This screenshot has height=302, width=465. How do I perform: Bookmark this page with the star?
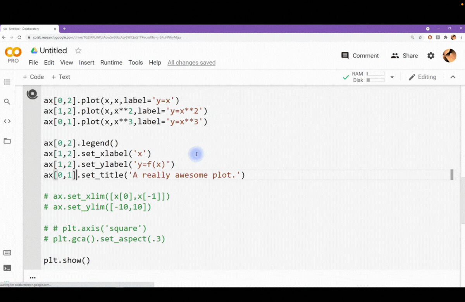[420, 38]
